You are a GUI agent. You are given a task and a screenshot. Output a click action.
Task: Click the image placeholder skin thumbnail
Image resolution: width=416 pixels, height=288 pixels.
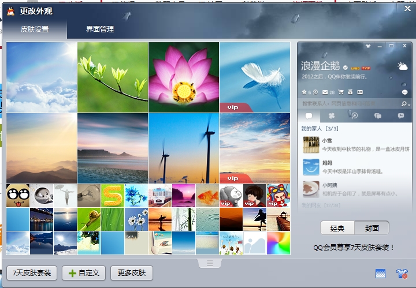pos(255,243)
